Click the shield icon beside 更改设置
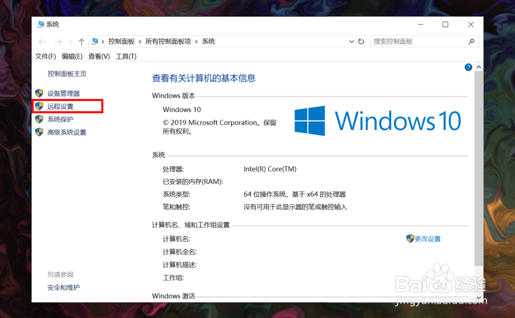515x318 pixels. pyautogui.click(x=410, y=239)
